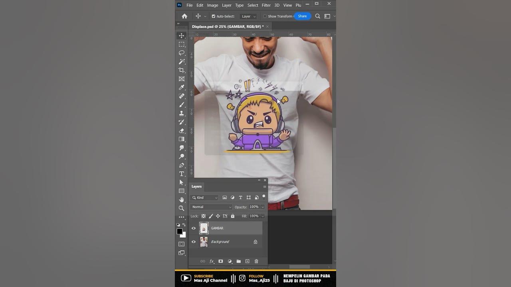This screenshot has height=287, width=511.
Task: Select the Frame tool
Action: 182,79
